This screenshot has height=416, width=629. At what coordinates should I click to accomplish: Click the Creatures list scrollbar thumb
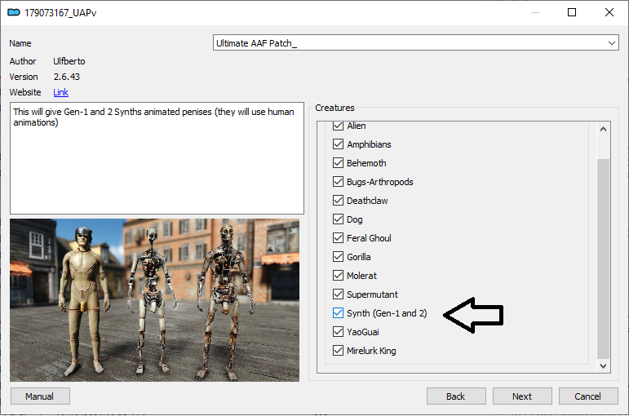click(603, 259)
